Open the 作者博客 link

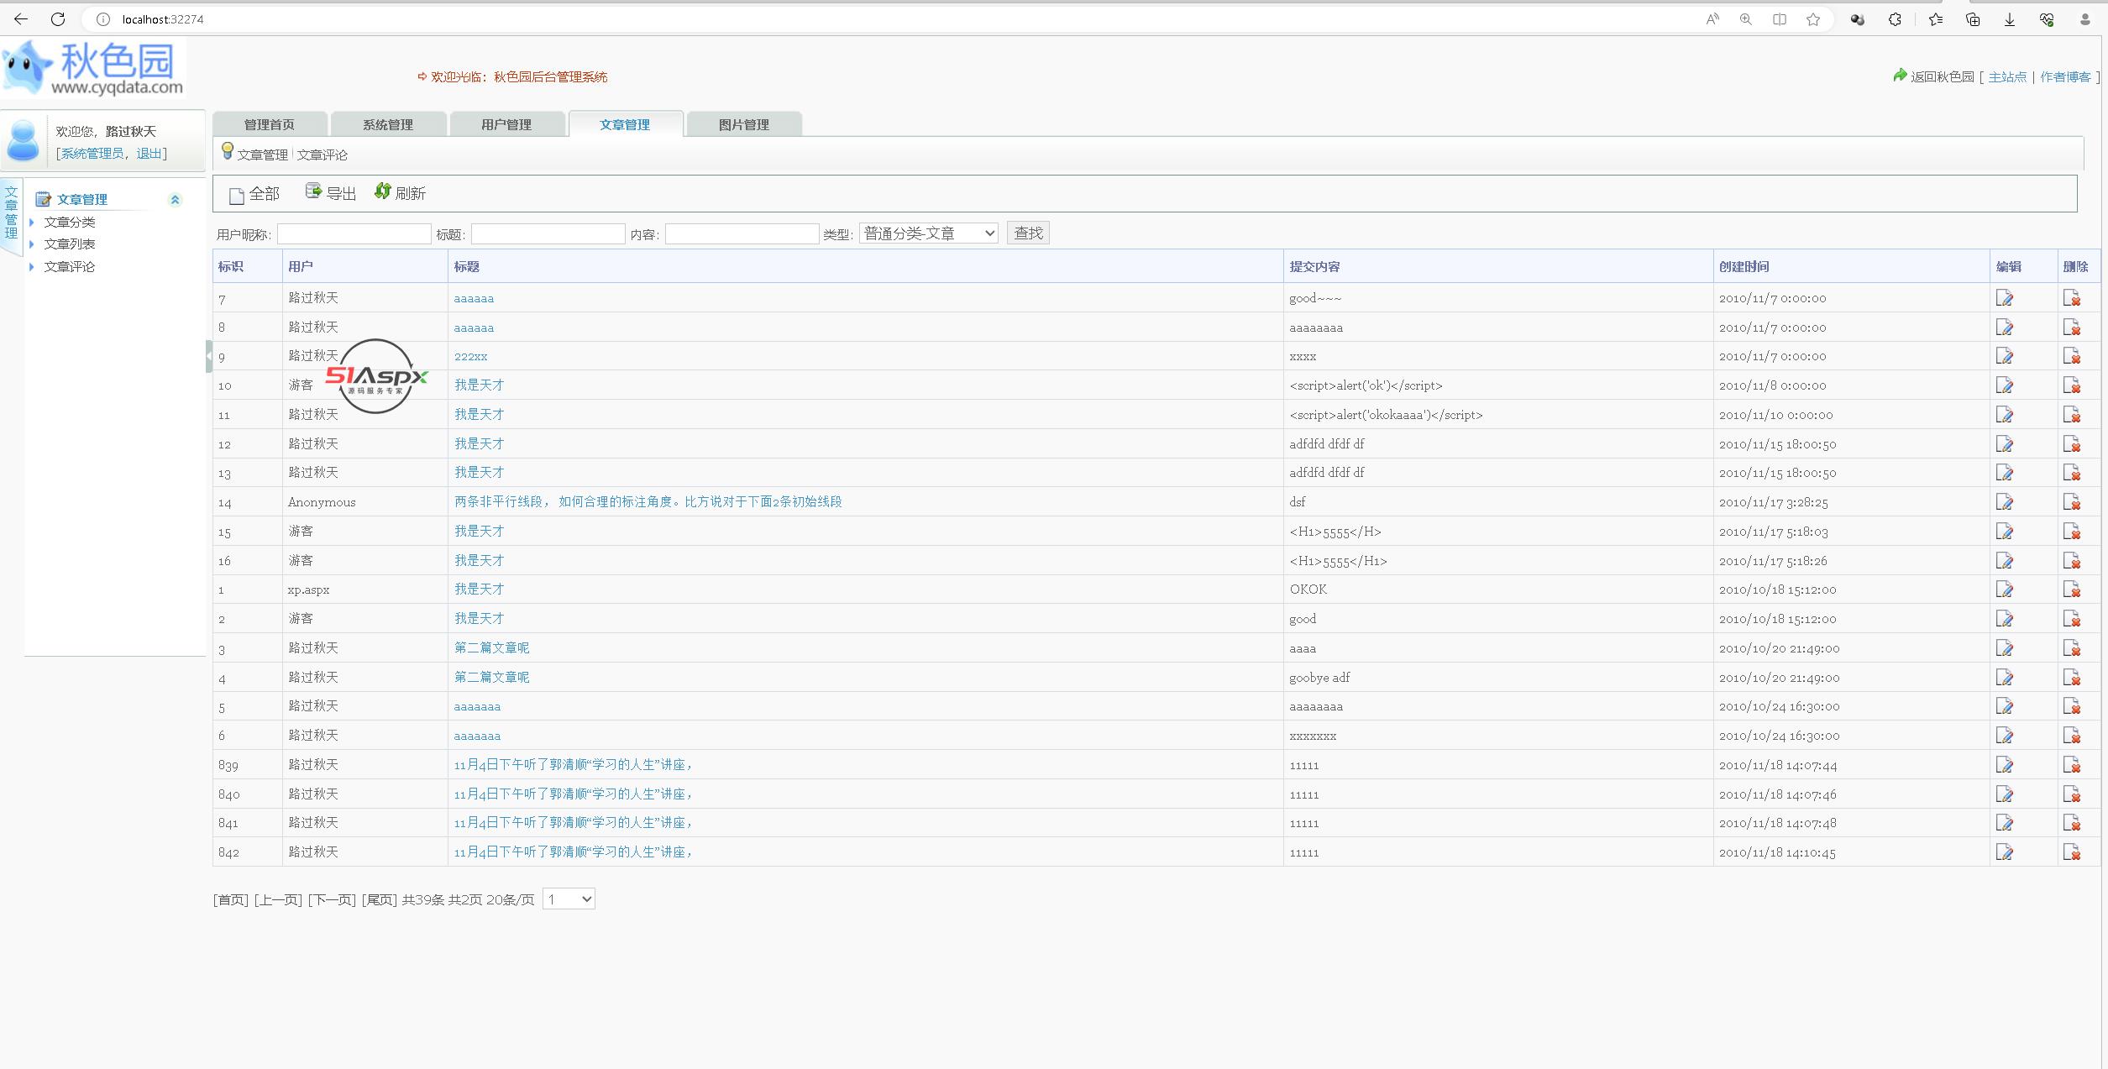tap(2065, 77)
